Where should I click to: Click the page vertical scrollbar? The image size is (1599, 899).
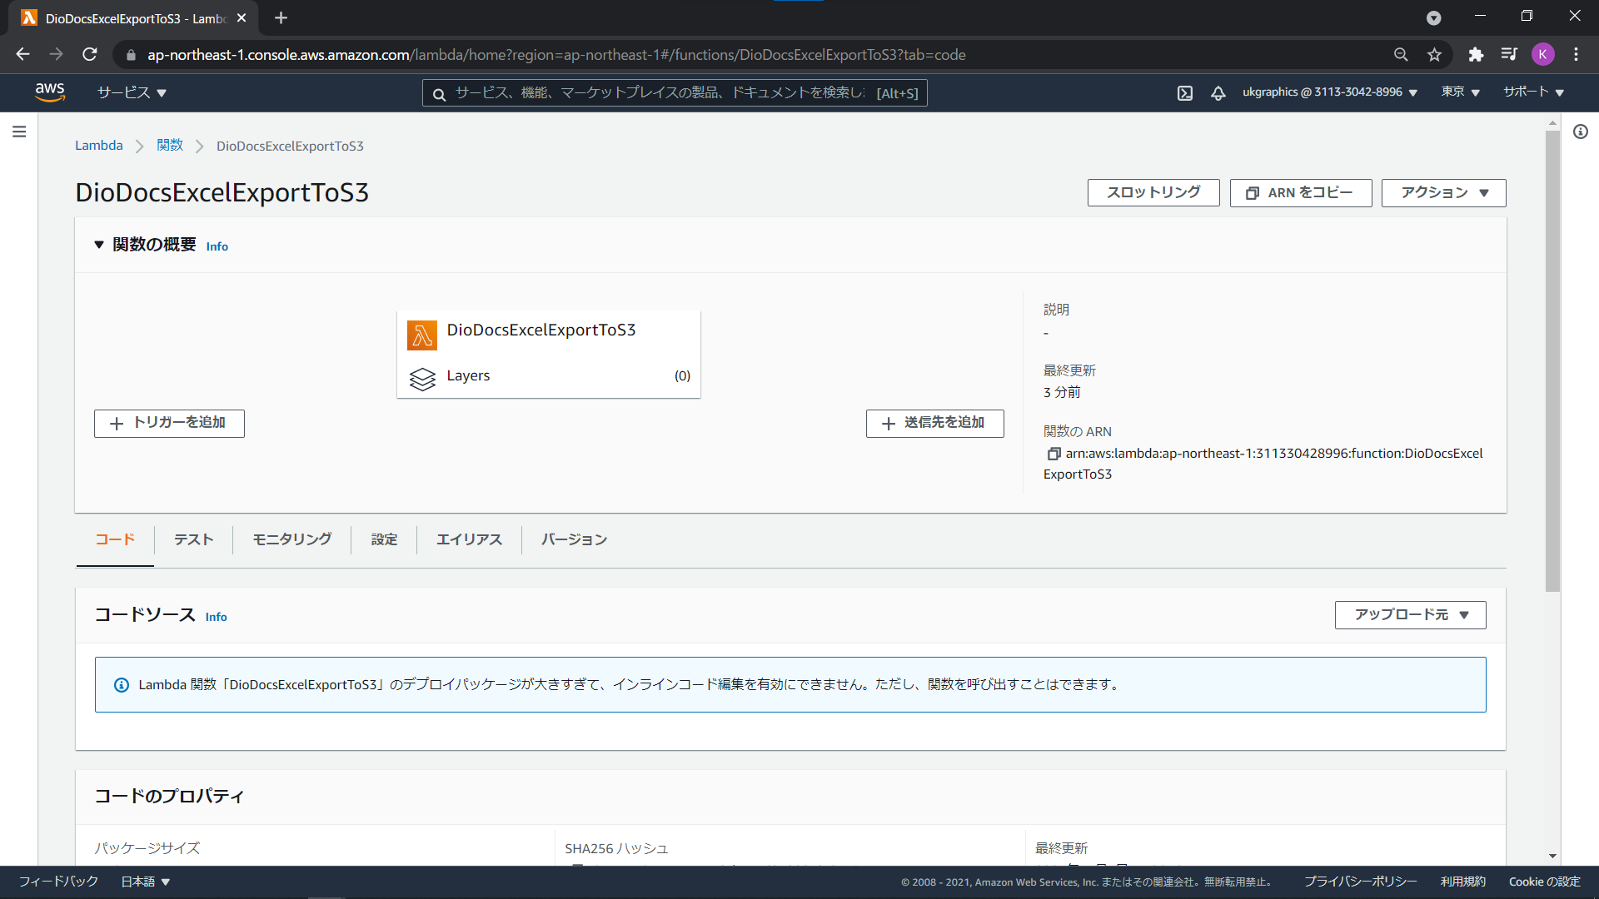tap(1552, 362)
